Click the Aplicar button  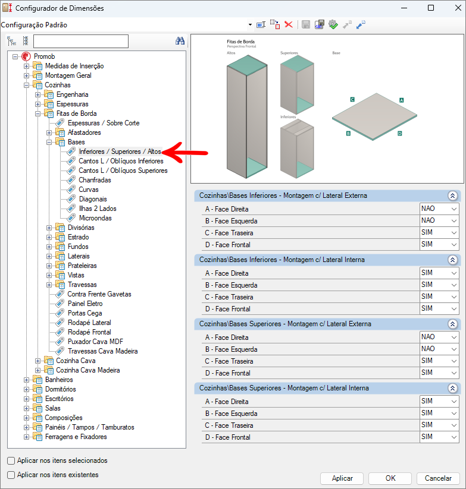click(x=342, y=478)
